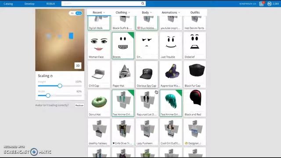Switch avatar type to R6
The image size is (281, 158).
(x=72, y=13)
